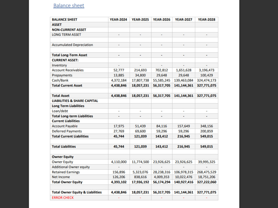Click the Retained Earnings row label
Viewport: 278px width, 208px height.
(x=66, y=172)
